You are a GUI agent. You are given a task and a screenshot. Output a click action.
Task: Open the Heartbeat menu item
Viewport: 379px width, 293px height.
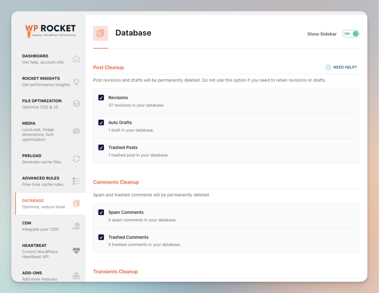click(50, 251)
